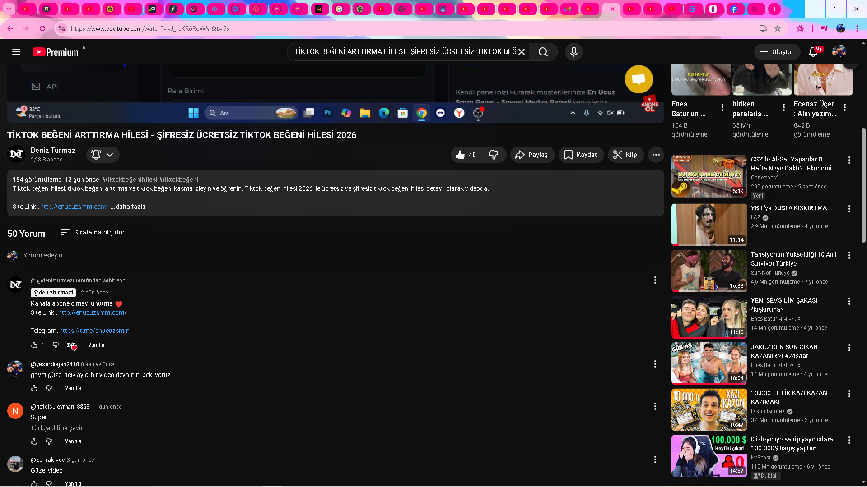The height and width of the screenshot is (487, 867).
Task: Open browser three-dot menu
Action: click(x=857, y=28)
